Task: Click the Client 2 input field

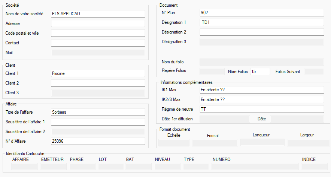Action: [x=98, y=83]
